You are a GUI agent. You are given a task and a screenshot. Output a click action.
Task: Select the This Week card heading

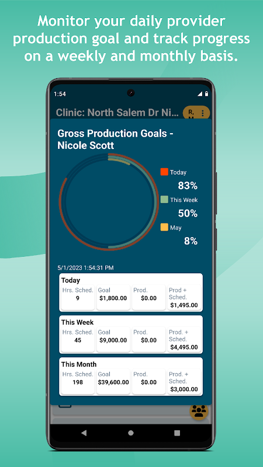(x=78, y=322)
